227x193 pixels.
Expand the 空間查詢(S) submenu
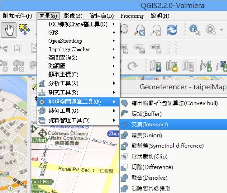click(78, 58)
